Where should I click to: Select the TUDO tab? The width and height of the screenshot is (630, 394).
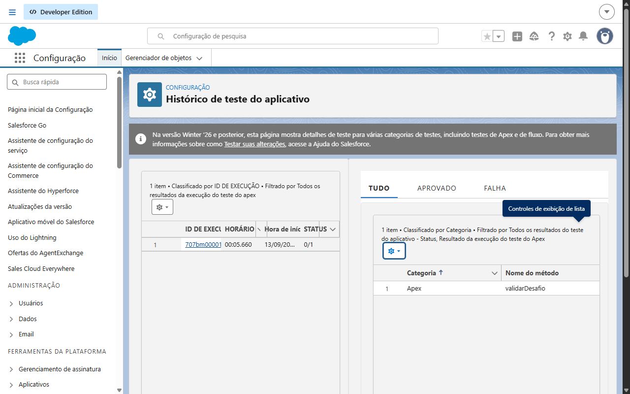pyautogui.click(x=379, y=188)
